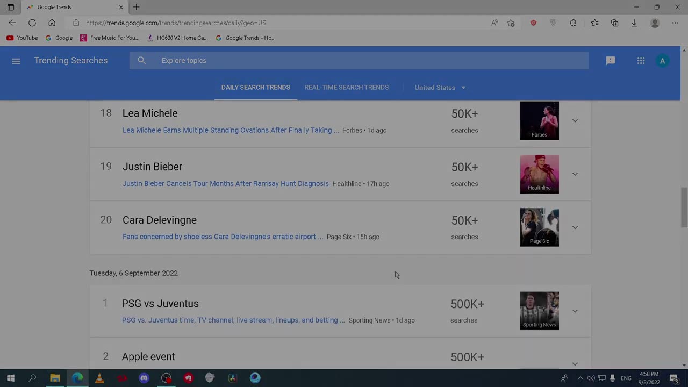This screenshot has height=387, width=688.
Task: Open the Justin Bieber Healthline thumbnail
Action: tap(540, 174)
